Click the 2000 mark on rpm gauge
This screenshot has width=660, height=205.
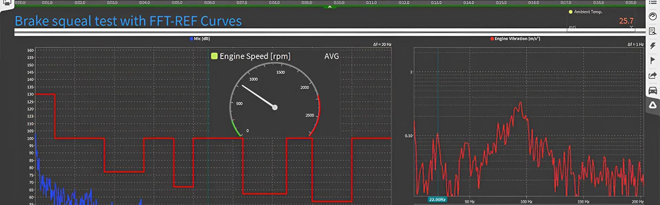pos(305,88)
